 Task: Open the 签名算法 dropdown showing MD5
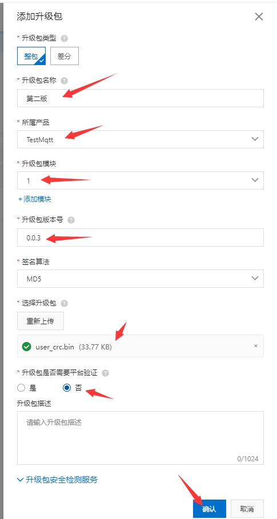(x=140, y=279)
